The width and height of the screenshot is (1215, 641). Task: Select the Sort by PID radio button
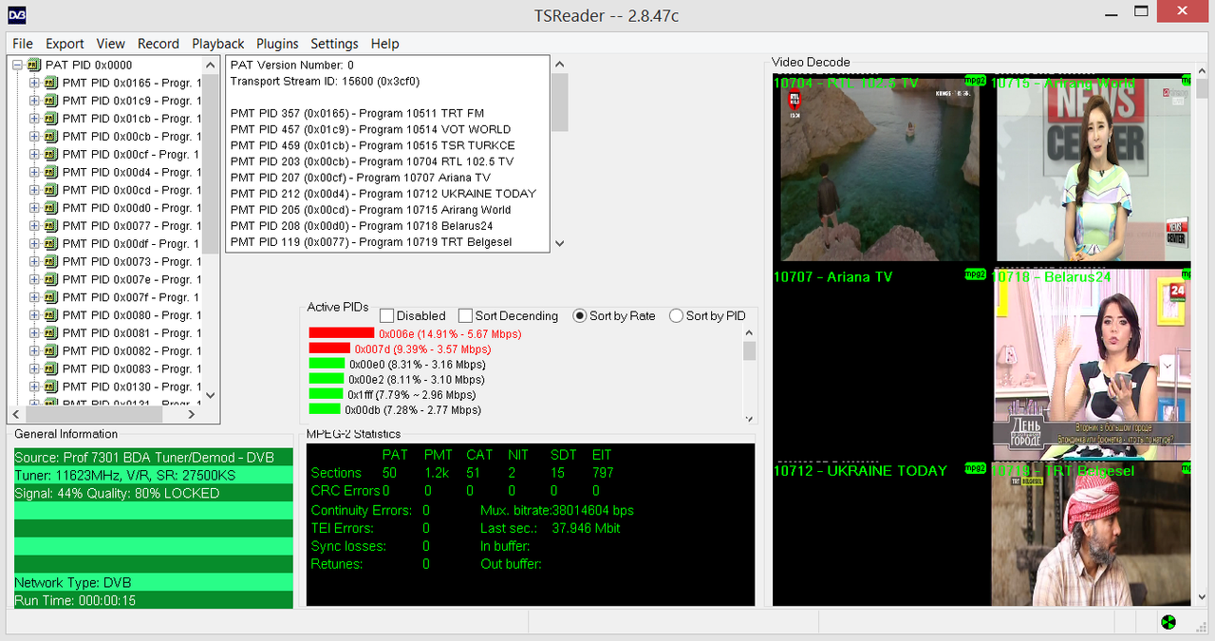click(677, 315)
